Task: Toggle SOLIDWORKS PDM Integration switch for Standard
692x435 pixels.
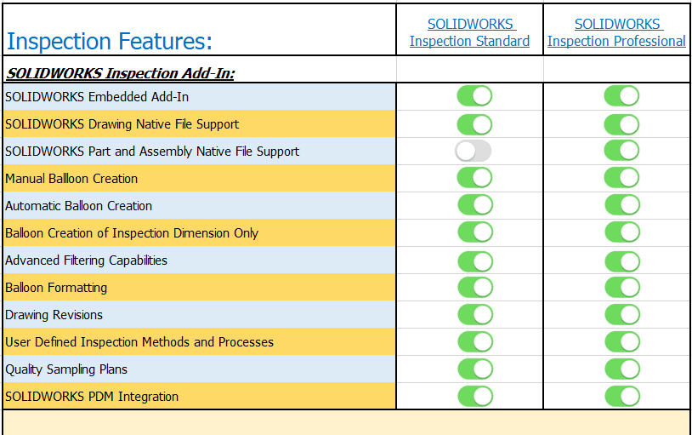Action: point(475,396)
